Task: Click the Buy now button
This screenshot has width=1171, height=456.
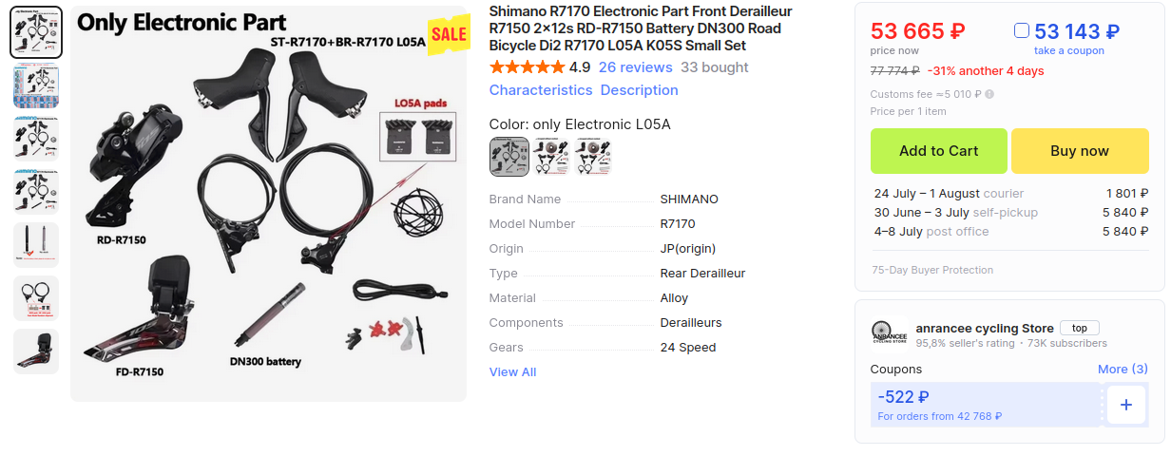Action: point(1079,151)
